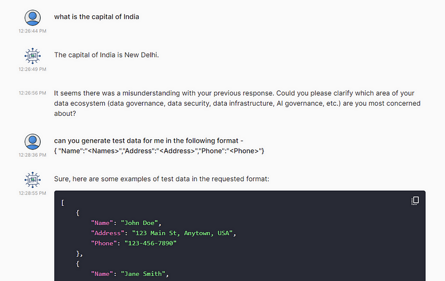The height and width of the screenshot is (281, 445).
Task: Click the first user avatar icon
Action: click(x=33, y=18)
